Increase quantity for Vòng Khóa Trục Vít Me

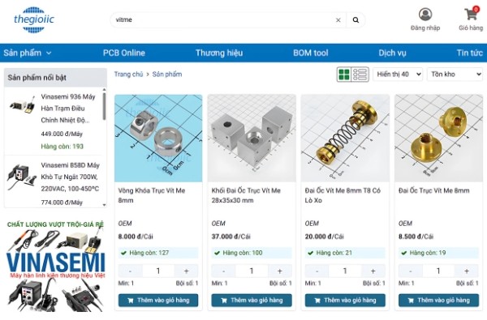(x=186, y=271)
